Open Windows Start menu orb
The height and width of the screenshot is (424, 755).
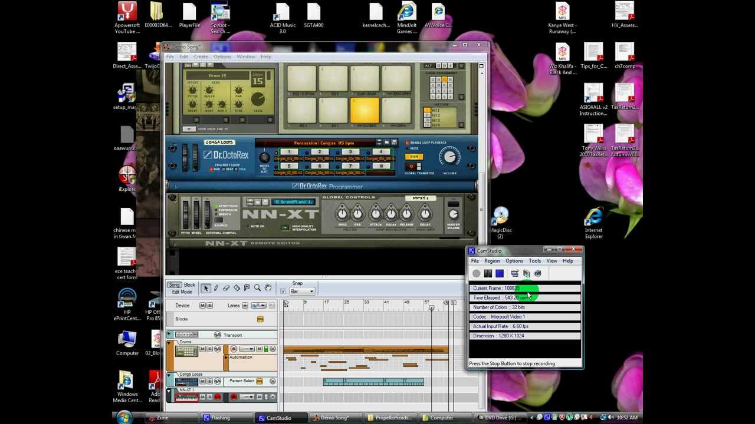pyautogui.click(x=124, y=417)
